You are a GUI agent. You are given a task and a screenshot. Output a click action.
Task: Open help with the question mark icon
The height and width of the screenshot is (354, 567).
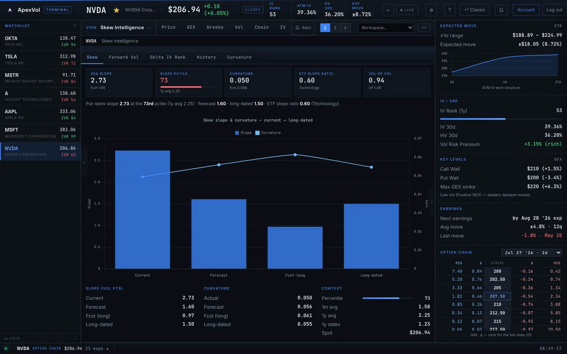(x=449, y=10)
